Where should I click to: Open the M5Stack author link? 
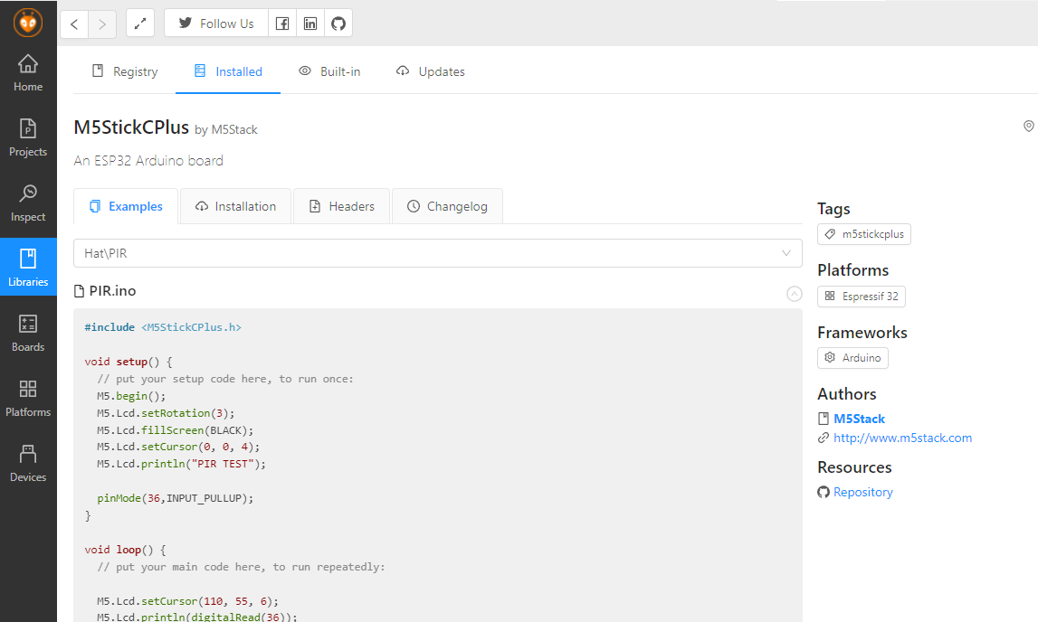[x=859, y=419]
